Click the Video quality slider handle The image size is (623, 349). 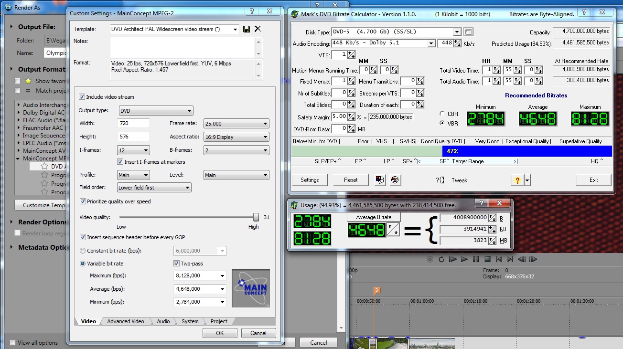pos(256,217)
